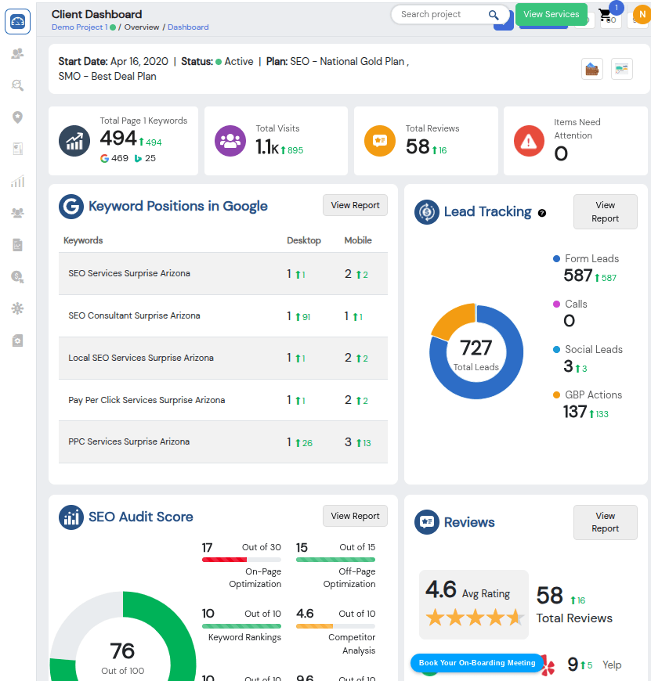Open the dollar pay-per-click sidebar icon

17,276
